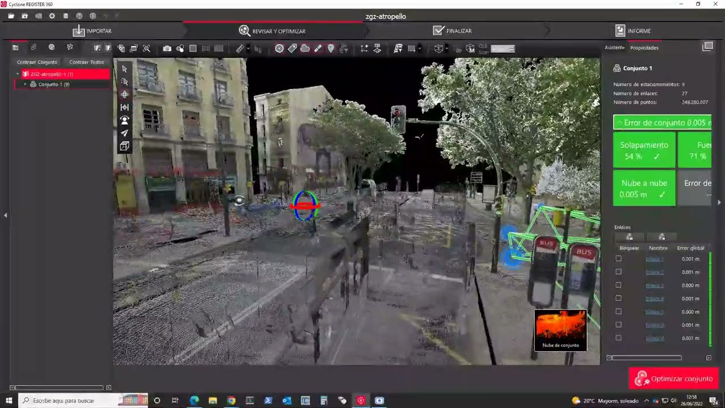Viewport: 725px width, 408px height.
Task: Click the cube view icon in viewport sidebar
Action: point(125,146)
